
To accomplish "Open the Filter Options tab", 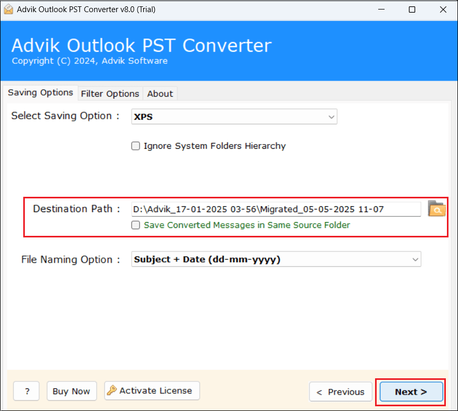I will (x=110, y=93).
